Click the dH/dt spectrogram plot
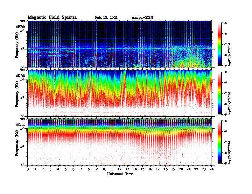The height and width of the screenshot is (194, 252). point(120,44)
